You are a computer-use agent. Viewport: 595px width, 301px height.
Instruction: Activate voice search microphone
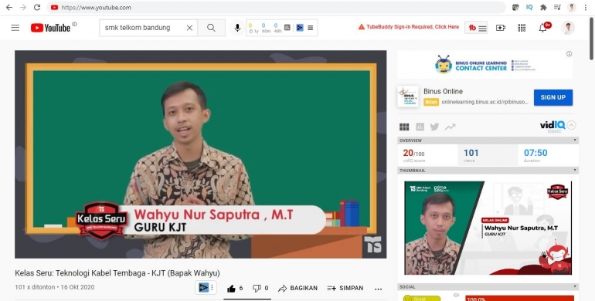click(x=237, y=28)
